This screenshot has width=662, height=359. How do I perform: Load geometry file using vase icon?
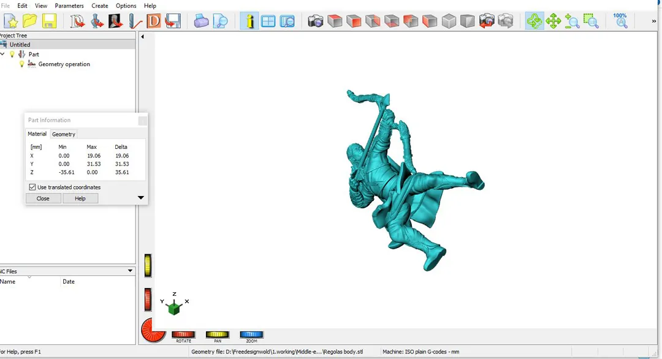pos(97,21)
